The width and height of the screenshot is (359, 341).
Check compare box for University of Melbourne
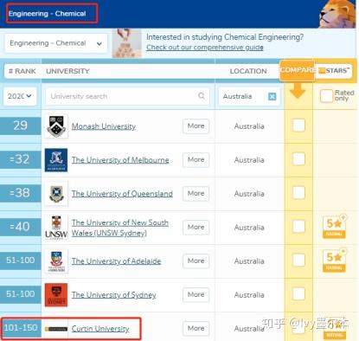coord(298,159)
